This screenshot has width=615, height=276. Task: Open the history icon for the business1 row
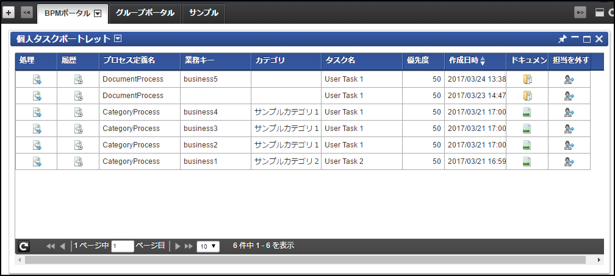79,161
